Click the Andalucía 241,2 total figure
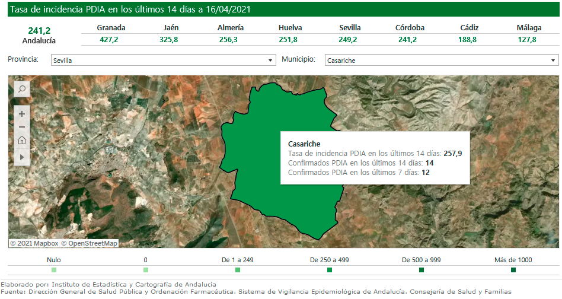This screenshot has height=299, width=562. tap(39, 31)
